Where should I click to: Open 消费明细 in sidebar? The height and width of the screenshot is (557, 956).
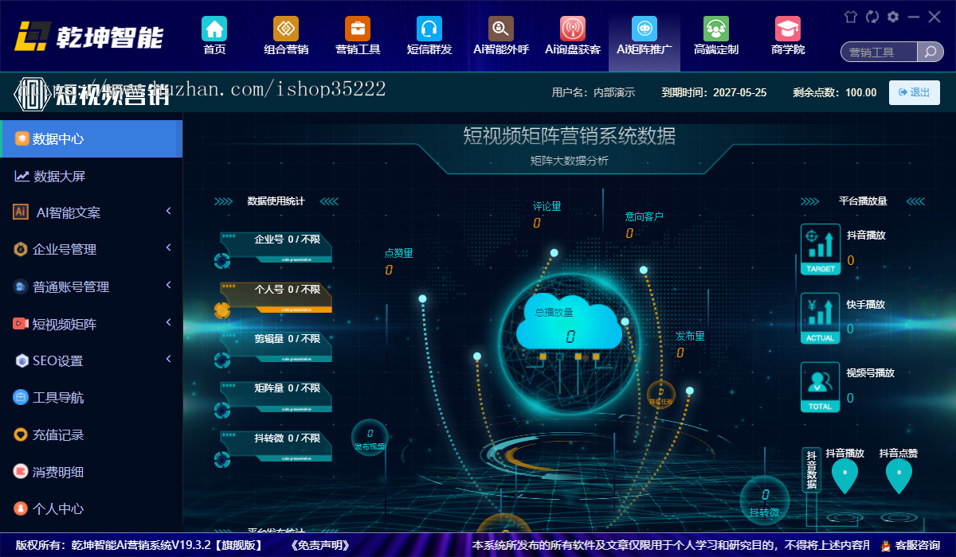(x=91, y=472)
